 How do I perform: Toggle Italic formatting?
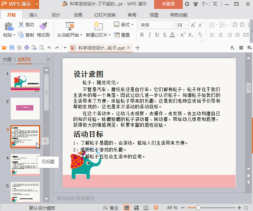[149, 35]
